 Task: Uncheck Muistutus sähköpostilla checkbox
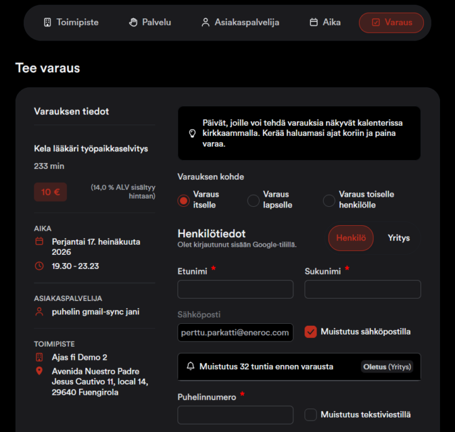pos(310,332)
